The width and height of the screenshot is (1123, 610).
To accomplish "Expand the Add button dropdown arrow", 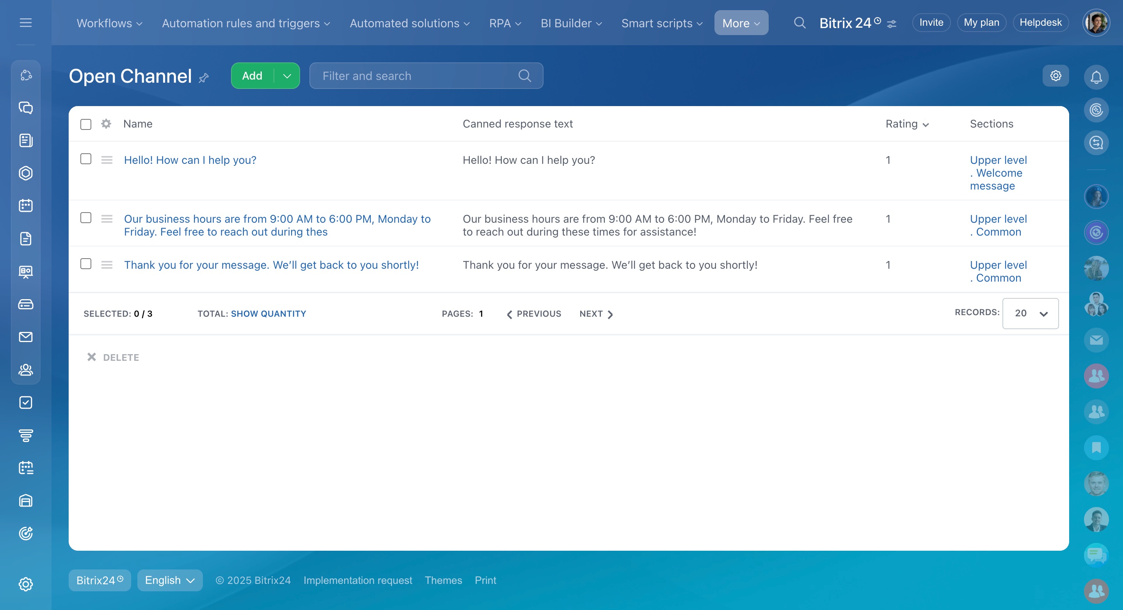I will pyautogui.click(x=287, y=76).
